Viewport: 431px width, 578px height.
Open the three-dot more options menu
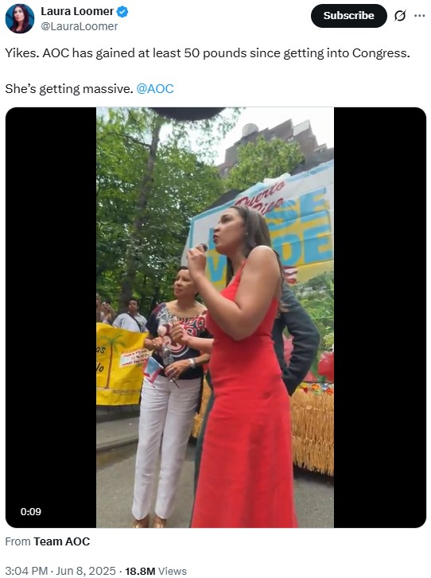[420, 16]
